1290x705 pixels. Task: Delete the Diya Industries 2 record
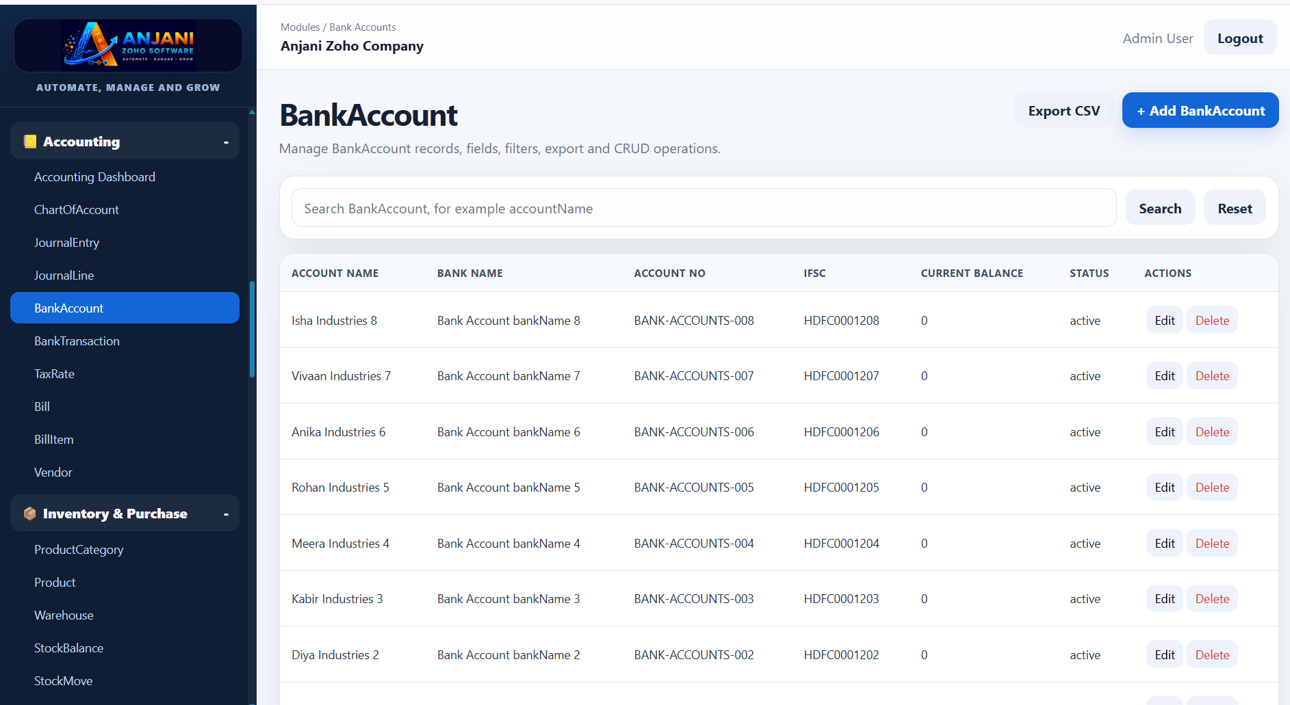point(1212,655)
